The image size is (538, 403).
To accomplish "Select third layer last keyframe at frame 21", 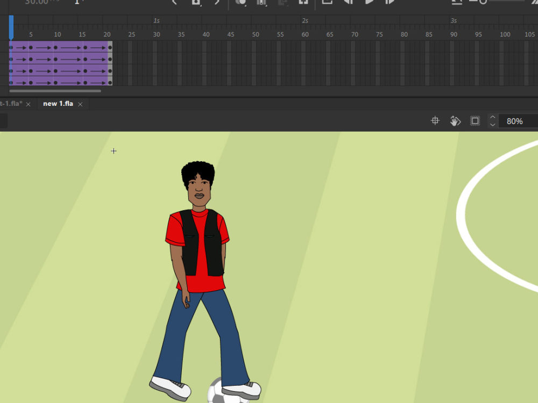I will click(x=110, y=71).
